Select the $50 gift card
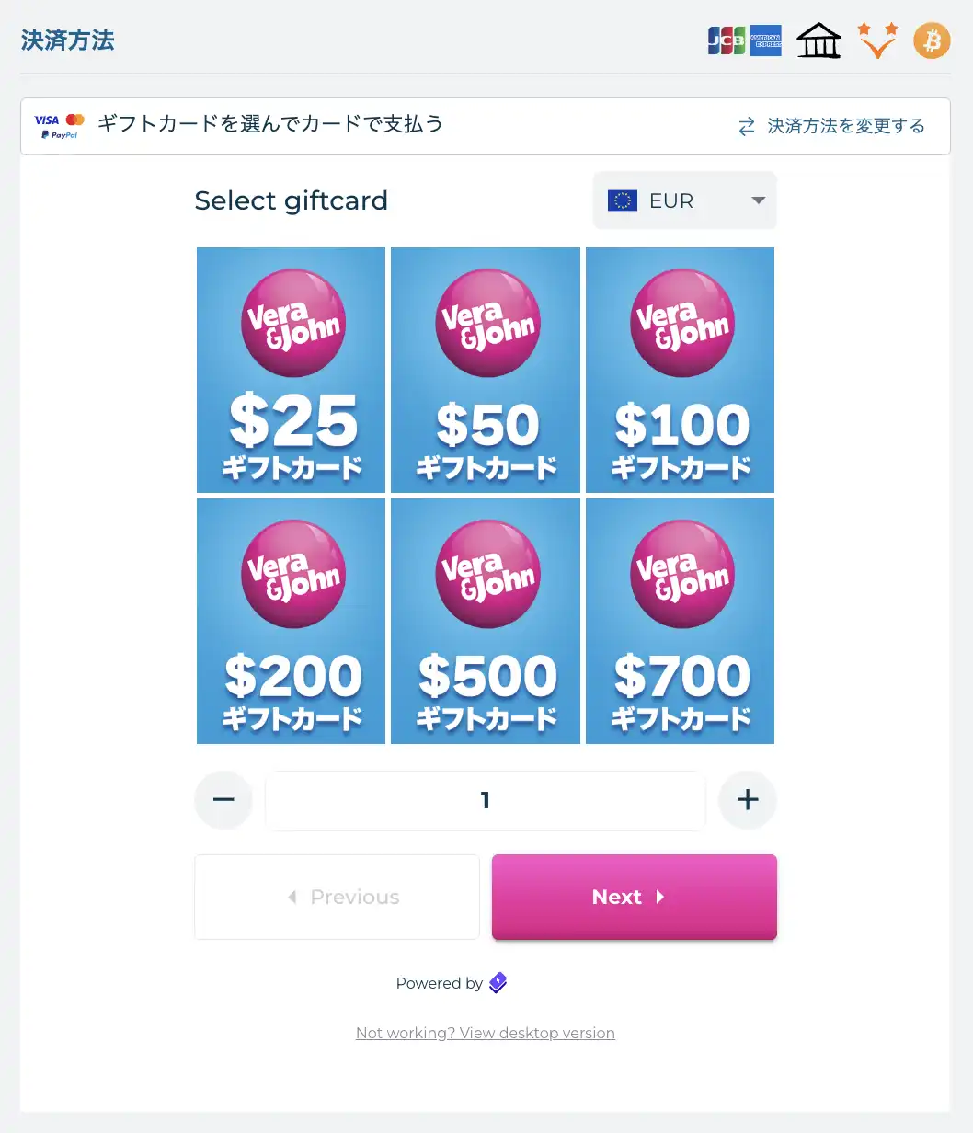This screenshot has height=1133, width=973. (486, 370)
